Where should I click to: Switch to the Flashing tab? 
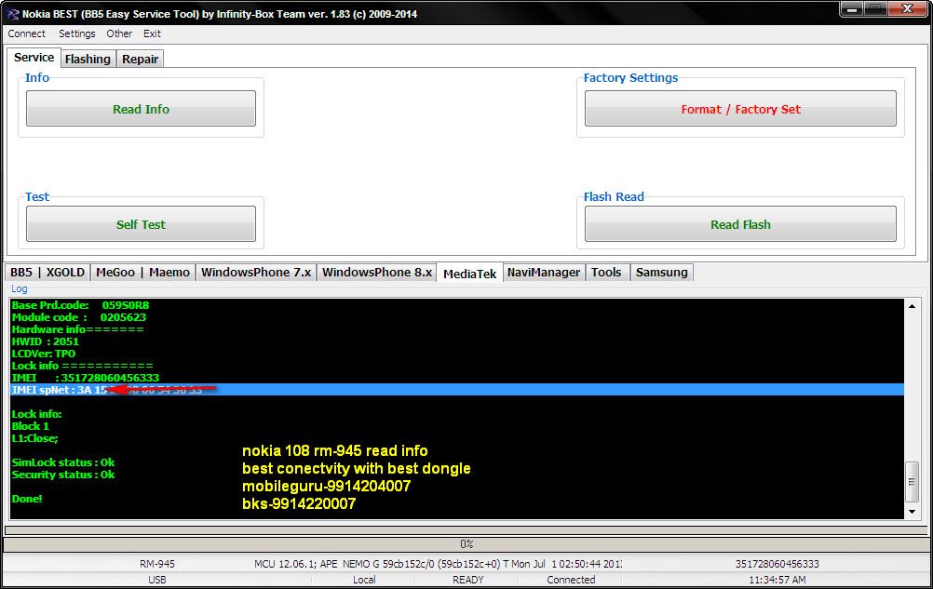[88, 59]
